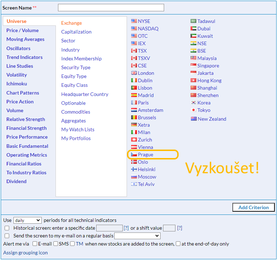Select the Exchange subcategory
This screenshot has height=260, width=278.
[x=71, y=23]
